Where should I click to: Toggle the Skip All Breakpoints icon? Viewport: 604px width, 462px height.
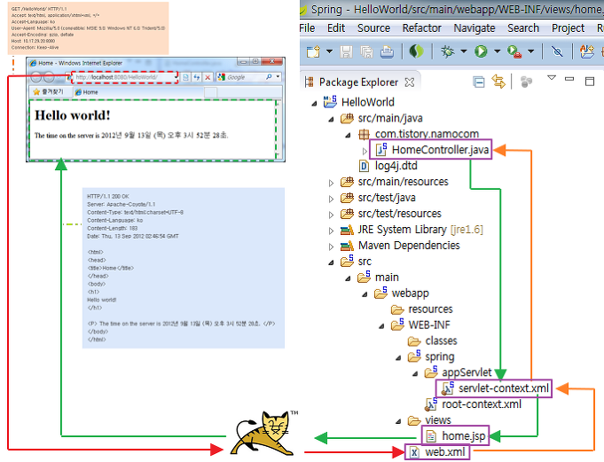pyautogui.click(x=557, y=51)
